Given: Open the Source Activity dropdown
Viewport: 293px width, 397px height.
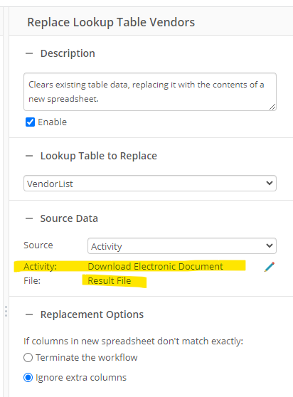Looking at the screenshot, I should (182, 246).
